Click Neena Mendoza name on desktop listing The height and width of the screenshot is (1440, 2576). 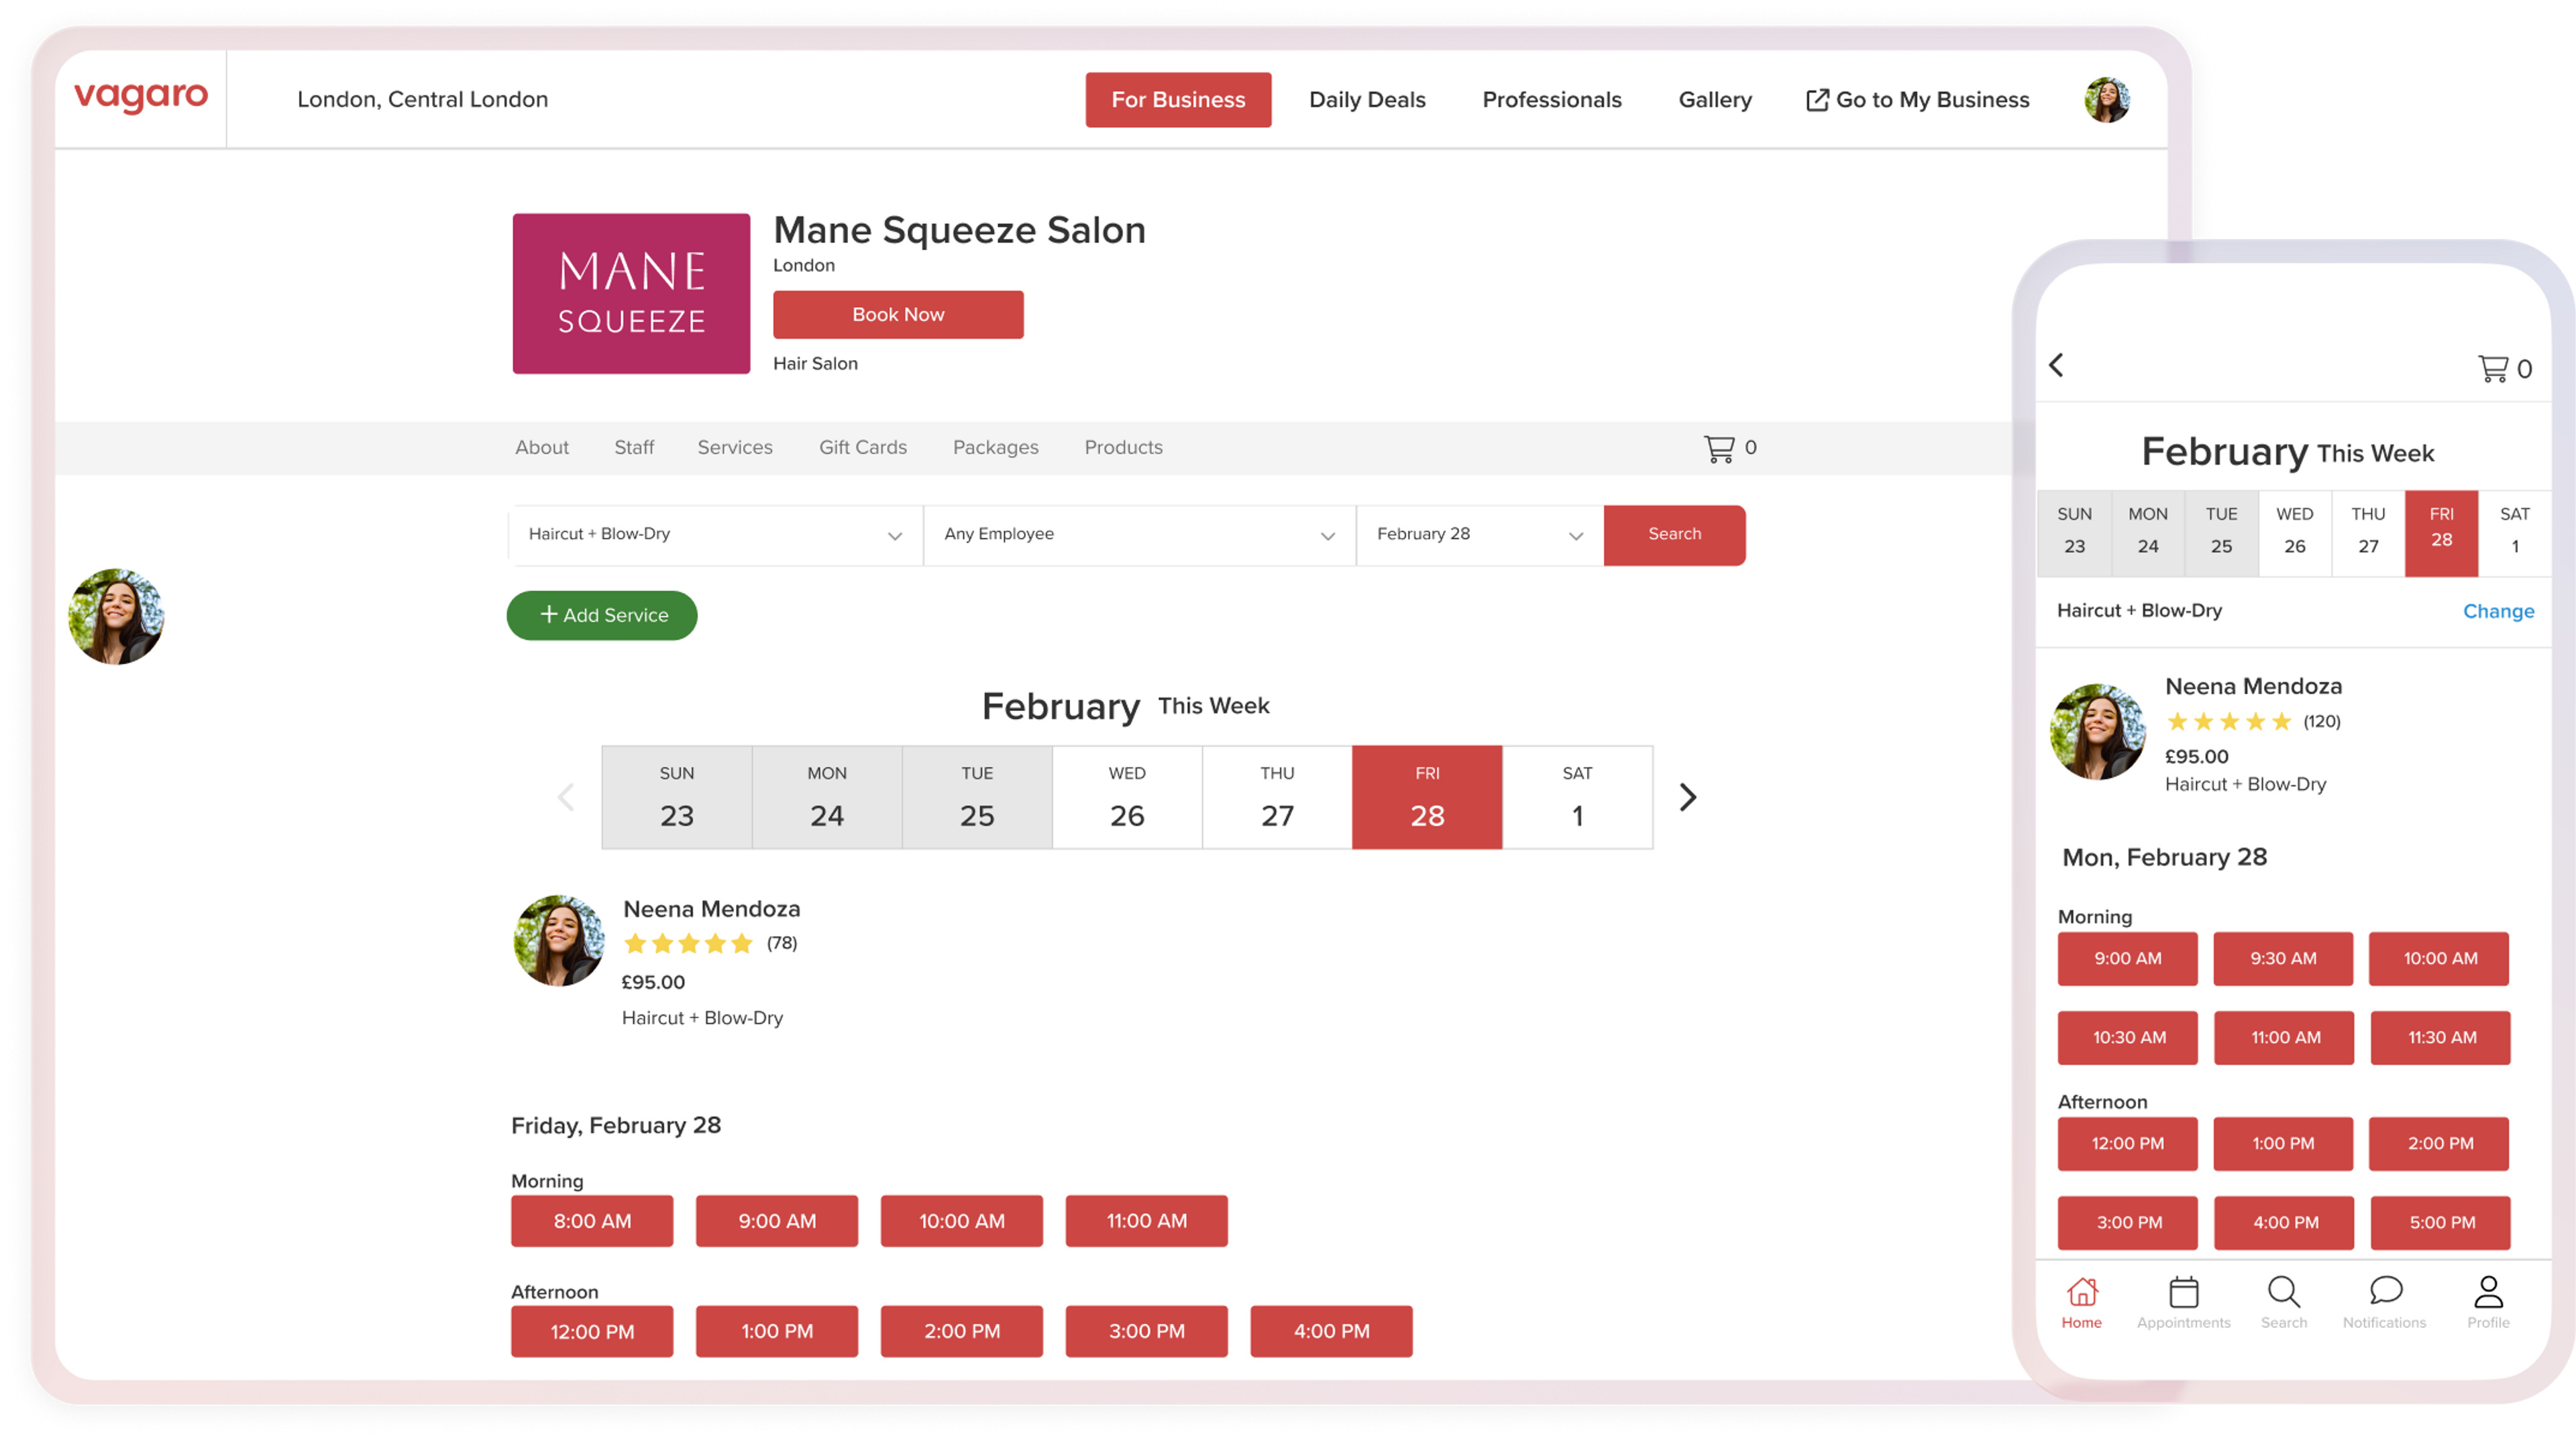pos(712,909)
